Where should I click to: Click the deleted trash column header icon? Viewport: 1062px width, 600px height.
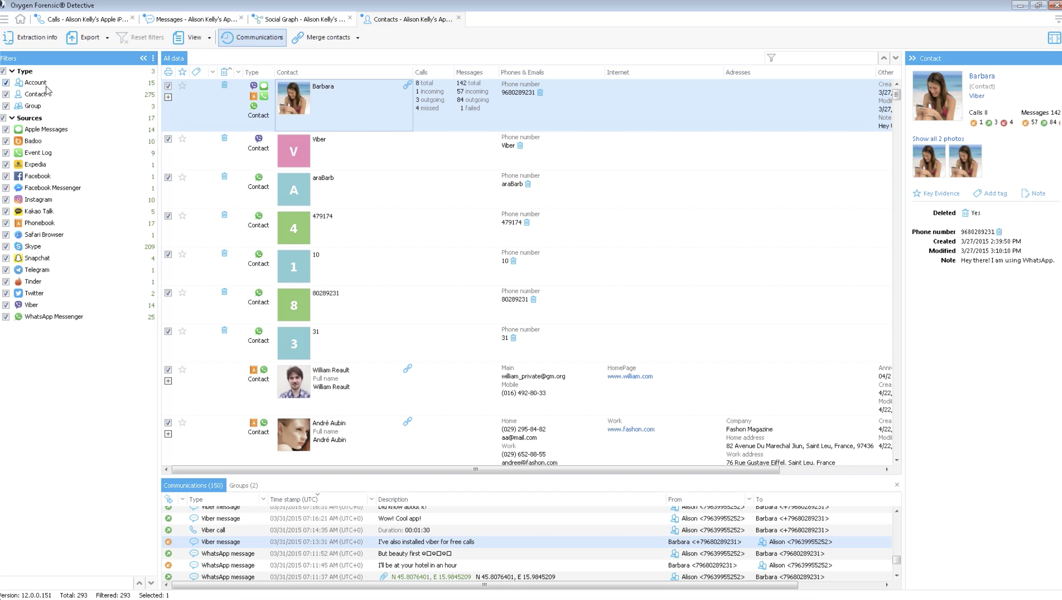tap(224, 72)
